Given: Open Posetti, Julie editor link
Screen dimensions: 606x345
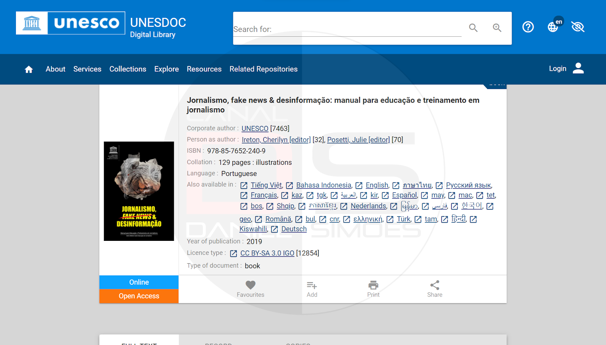Looking at the screenshot, I should click(x=358, y=140).
